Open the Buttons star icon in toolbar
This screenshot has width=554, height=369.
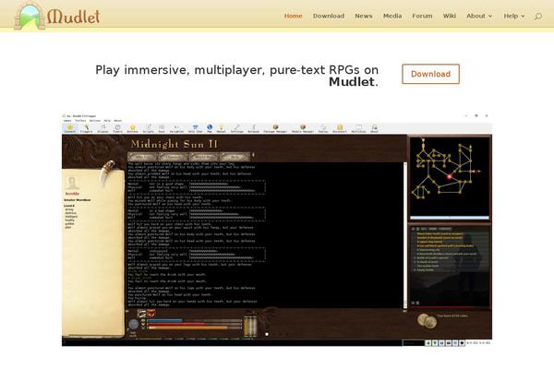[x=132, y=128]
